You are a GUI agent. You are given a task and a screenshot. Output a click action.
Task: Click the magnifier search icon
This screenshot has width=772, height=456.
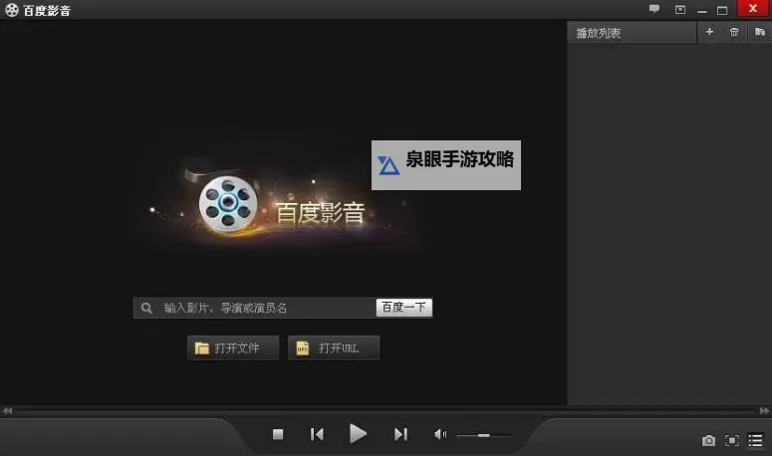[146, 308]
